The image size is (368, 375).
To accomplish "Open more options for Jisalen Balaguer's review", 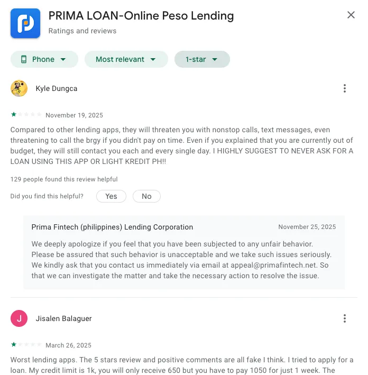I will 345,318.
